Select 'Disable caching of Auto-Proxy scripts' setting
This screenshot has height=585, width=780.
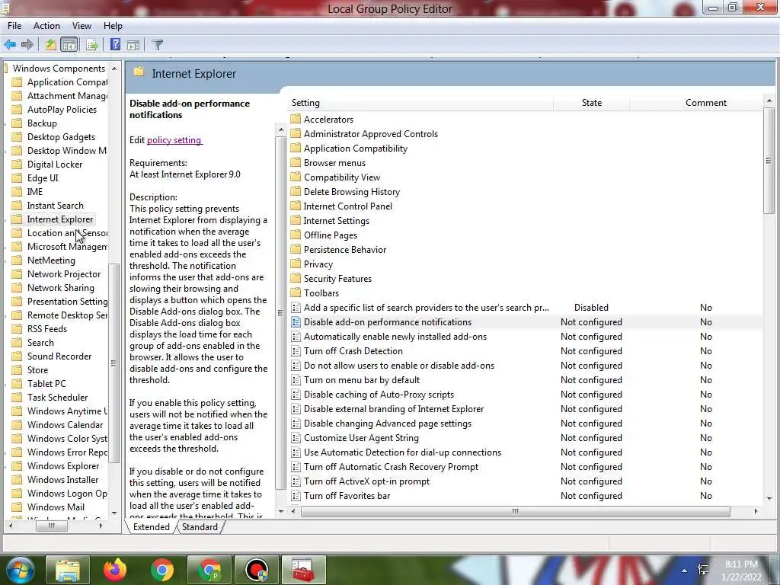(x=379, y=395)
